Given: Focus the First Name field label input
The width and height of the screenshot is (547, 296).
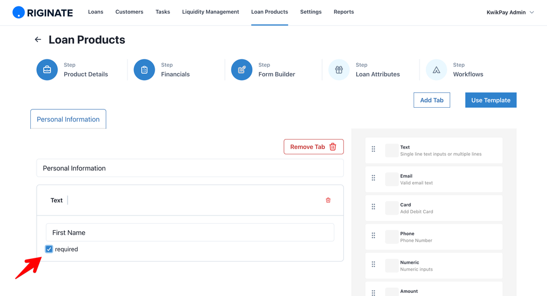Looking at the screenshot, I should pos(190,232).
